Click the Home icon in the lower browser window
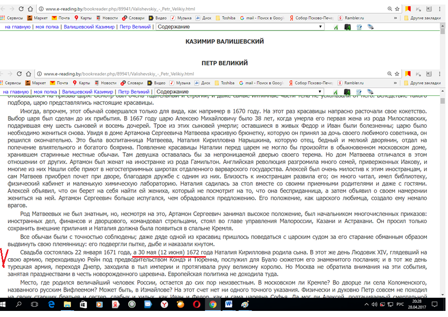 point(28,74)
